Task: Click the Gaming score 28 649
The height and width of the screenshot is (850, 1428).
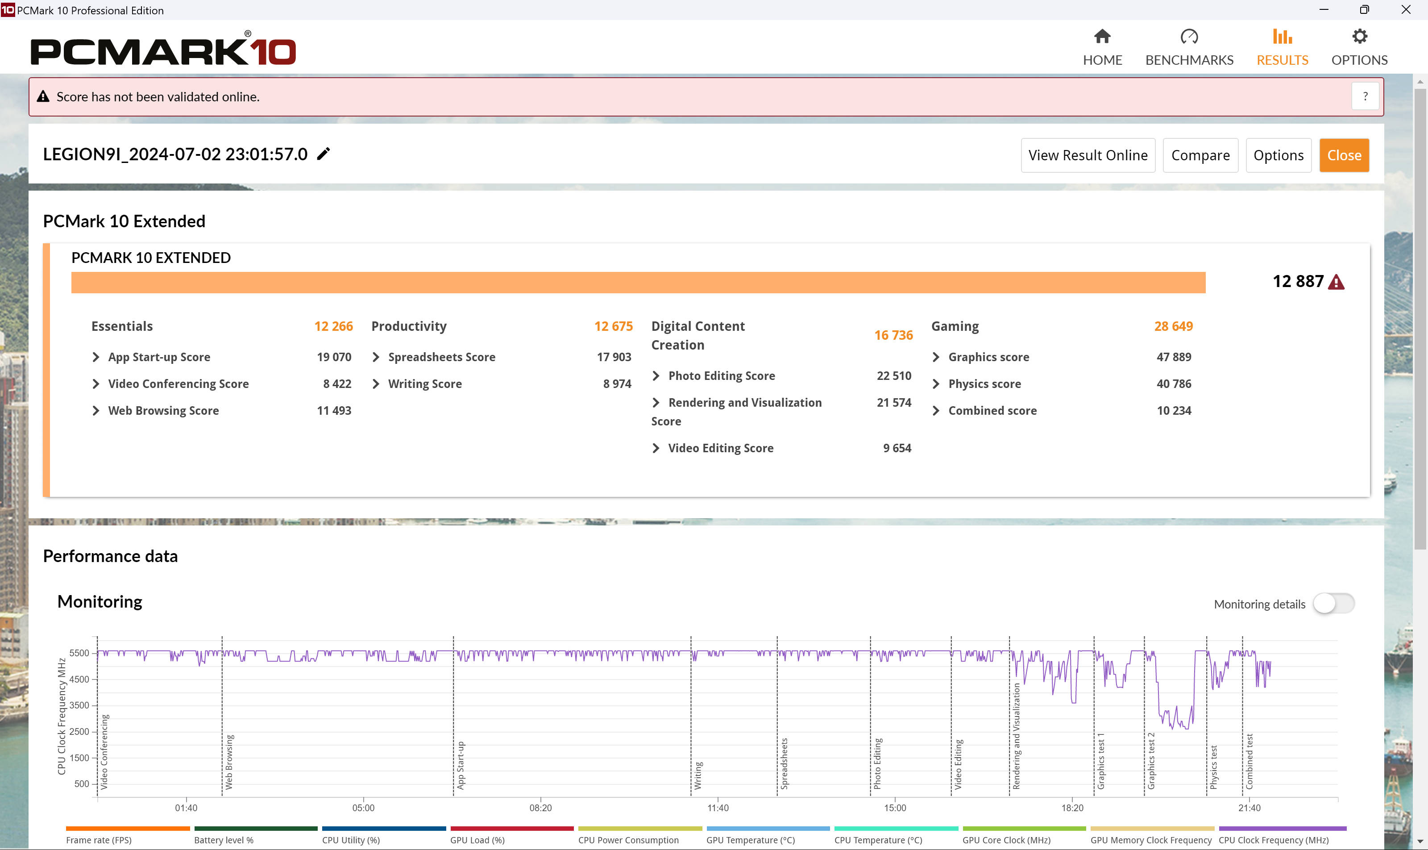Action: (1173, 326)
